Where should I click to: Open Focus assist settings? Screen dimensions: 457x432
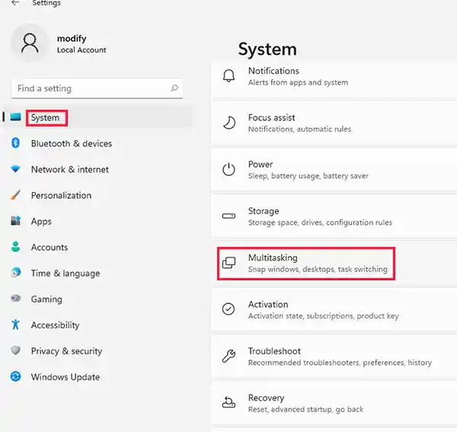pyautogui.click(x=334, y=123)
